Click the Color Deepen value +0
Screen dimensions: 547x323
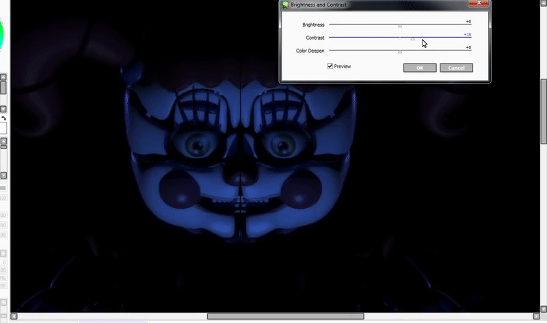point(468,47)
